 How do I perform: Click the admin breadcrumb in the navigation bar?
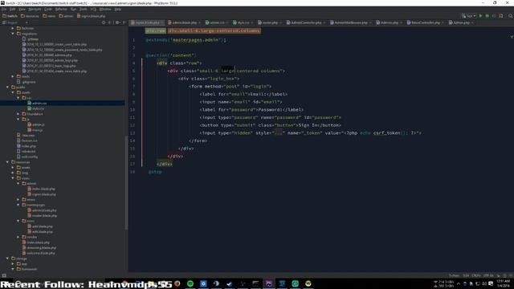click(66, 16)
